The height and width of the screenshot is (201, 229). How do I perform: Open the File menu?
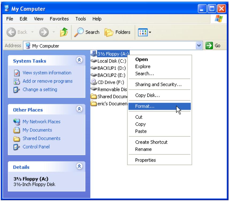10,19
